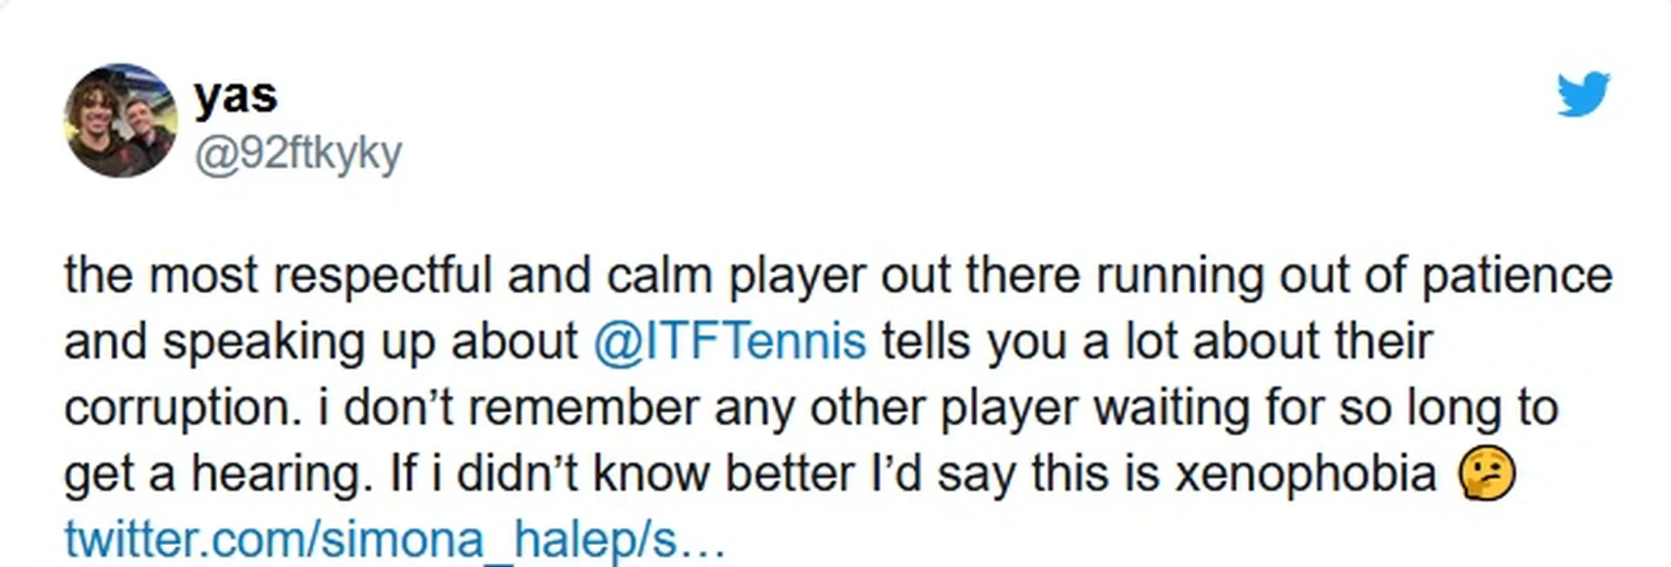1671x567 pixels.
Task: Follow the twitter.com/simona_halep link
Action: [x=394, y=539]
